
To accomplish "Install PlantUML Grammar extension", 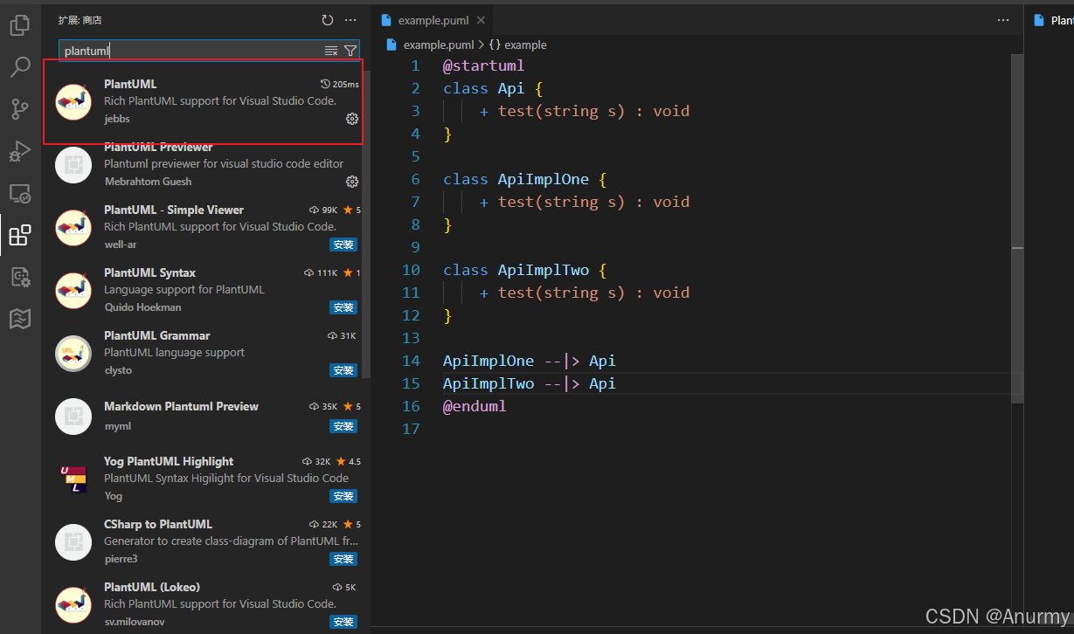I will coord(343,370).
